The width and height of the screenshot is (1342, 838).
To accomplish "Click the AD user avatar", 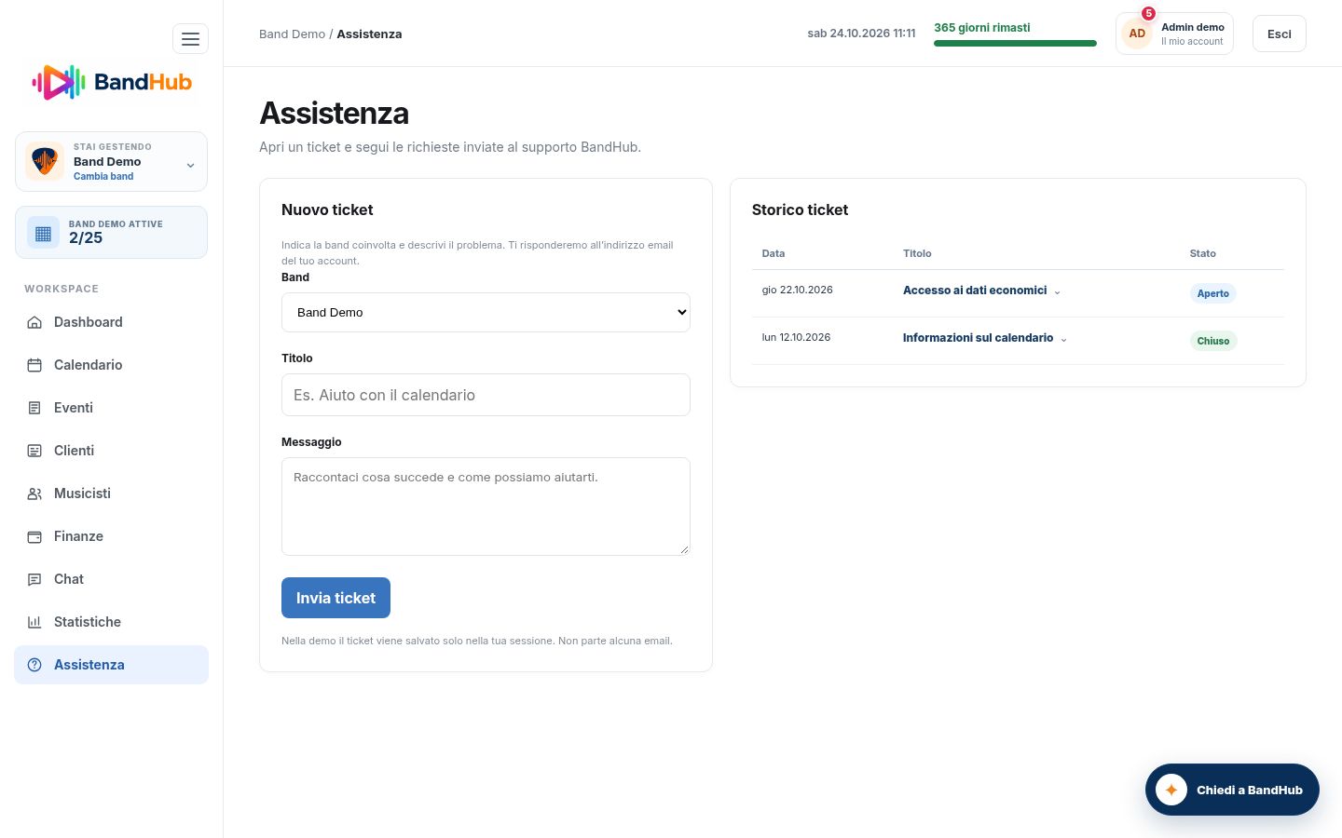I will 1137,34.
